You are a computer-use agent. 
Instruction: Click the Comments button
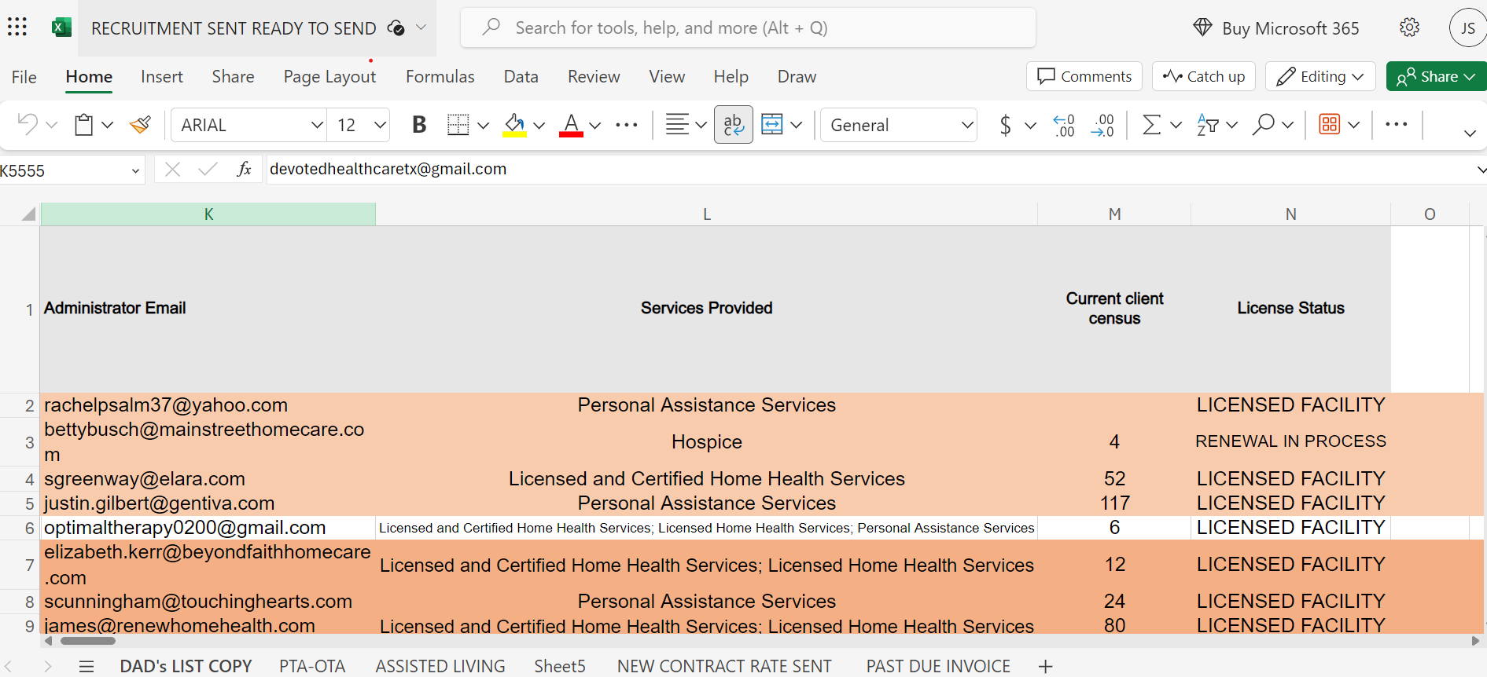pyautogui.click(x=1084, y=76)
